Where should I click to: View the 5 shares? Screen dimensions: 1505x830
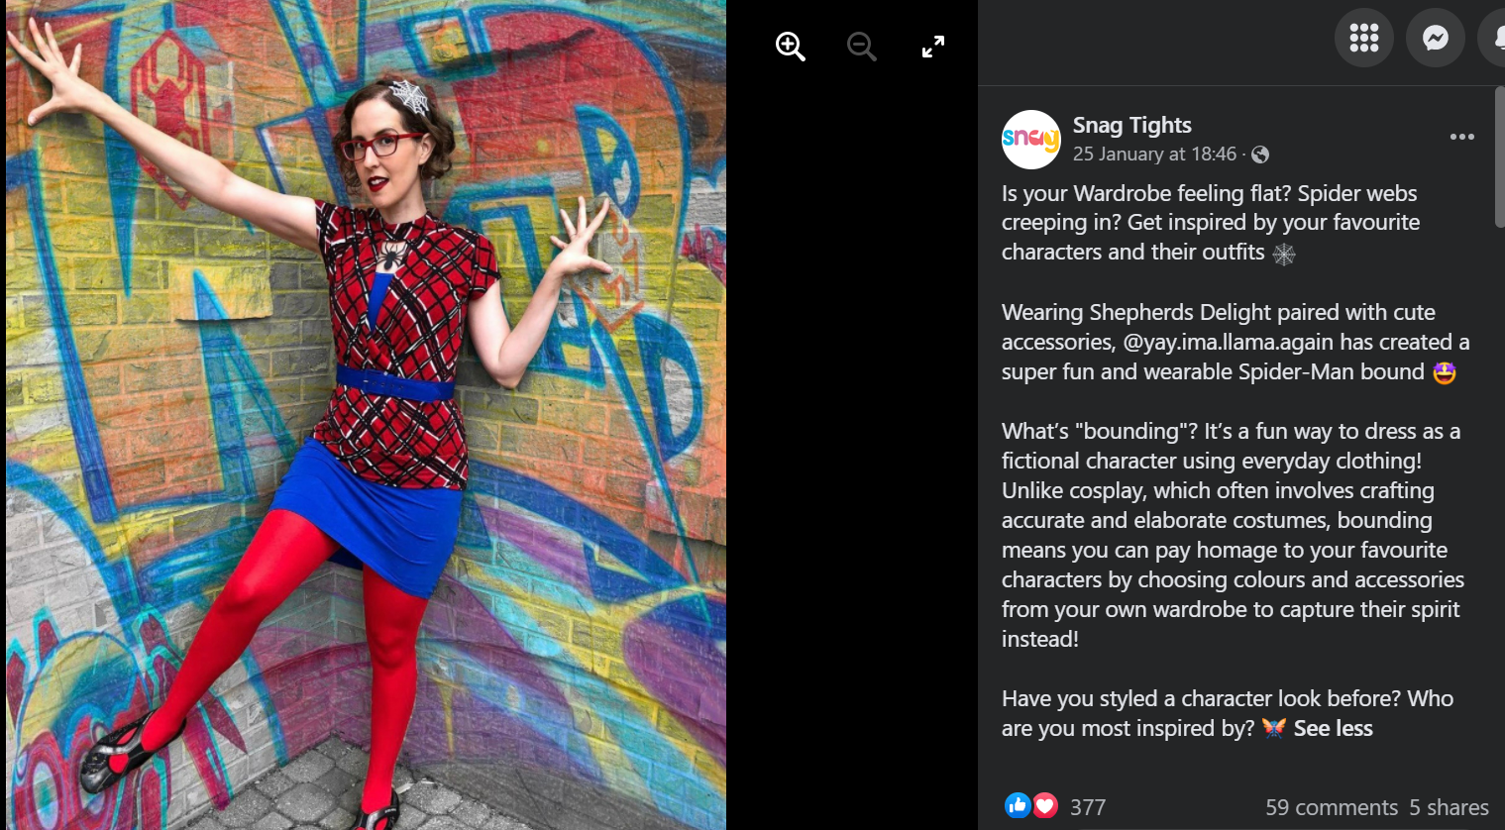pyautogui.click(x=1449, y=807)
